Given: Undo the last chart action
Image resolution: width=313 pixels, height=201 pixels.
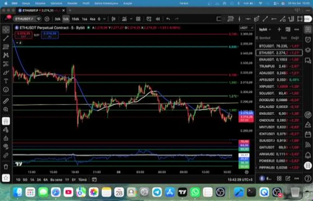Looking at the screenshot, I should (x=168, y=19).
